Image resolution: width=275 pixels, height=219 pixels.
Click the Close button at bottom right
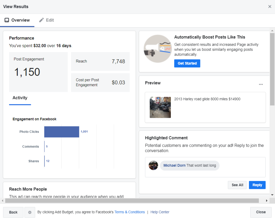[260, 212]
